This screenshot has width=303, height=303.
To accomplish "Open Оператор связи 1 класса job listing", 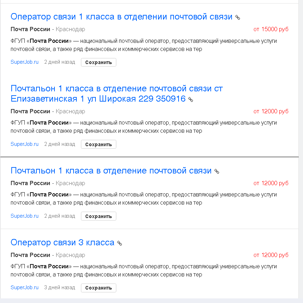I will [x=121, y=17].
